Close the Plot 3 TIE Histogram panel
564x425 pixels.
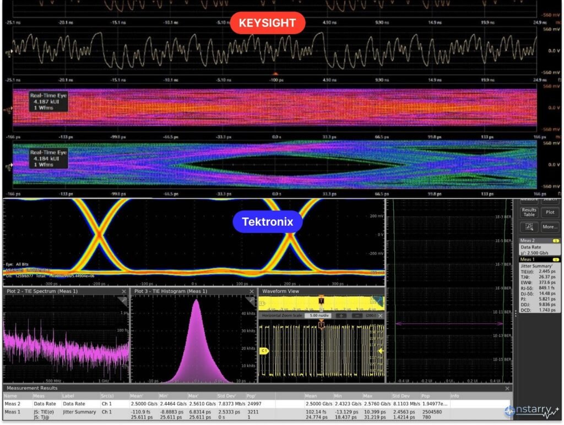[252, 291]
